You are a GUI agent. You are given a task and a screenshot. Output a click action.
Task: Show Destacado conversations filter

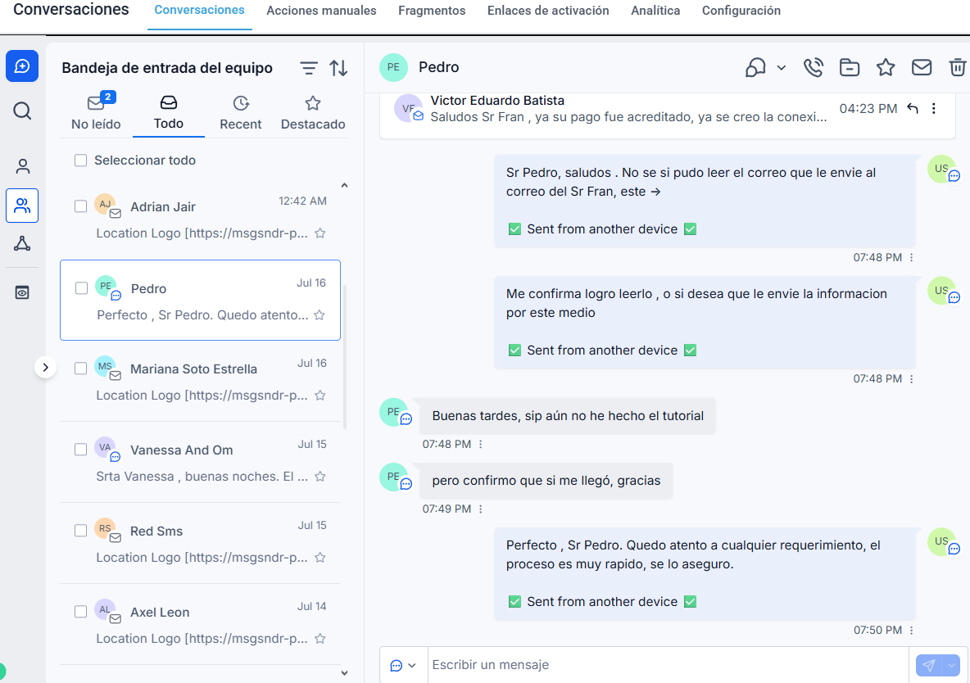(313, 112)
